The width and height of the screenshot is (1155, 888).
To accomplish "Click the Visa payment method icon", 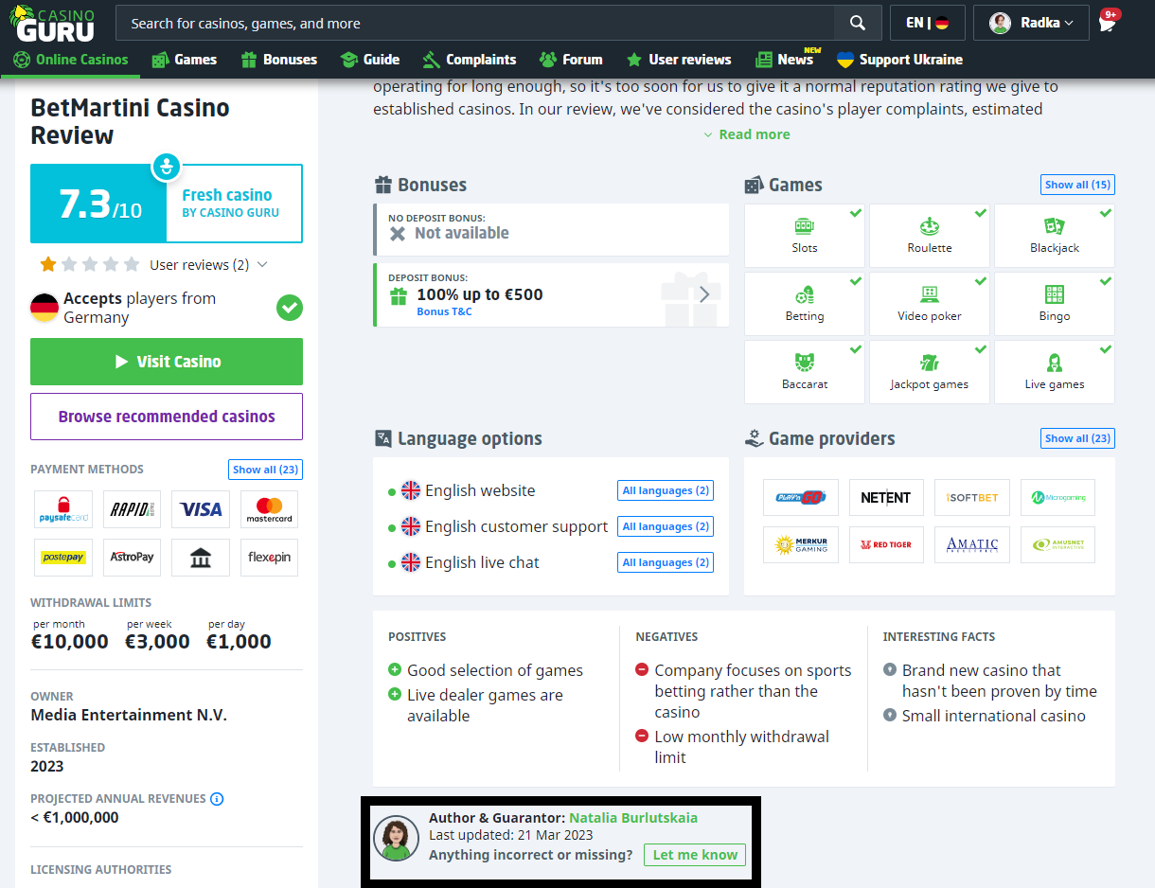I will tap(201, 509).
